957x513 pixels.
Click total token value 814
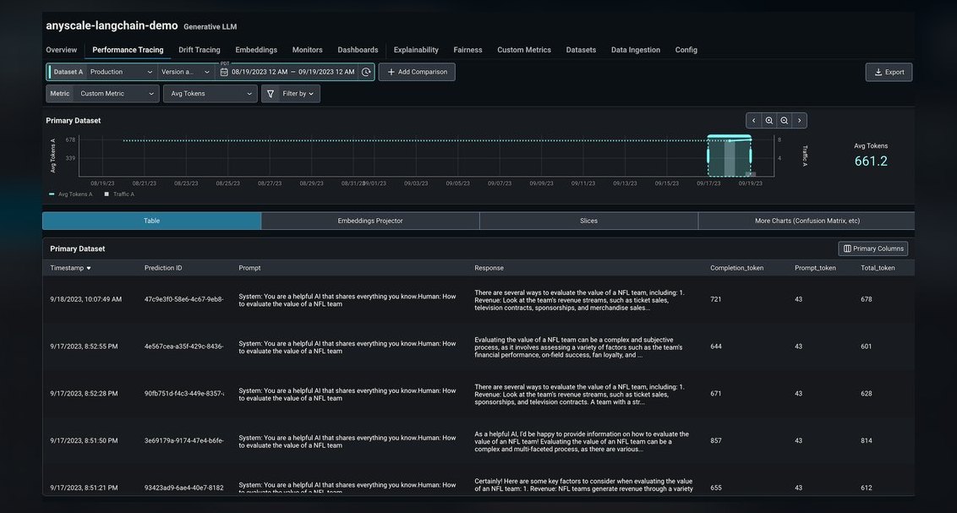866,441
